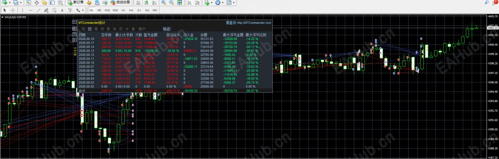The image size is (499, 159).
Task: Toggle 自动交易 auto trading
Action: pyautogui.click(x=120, y=3)
